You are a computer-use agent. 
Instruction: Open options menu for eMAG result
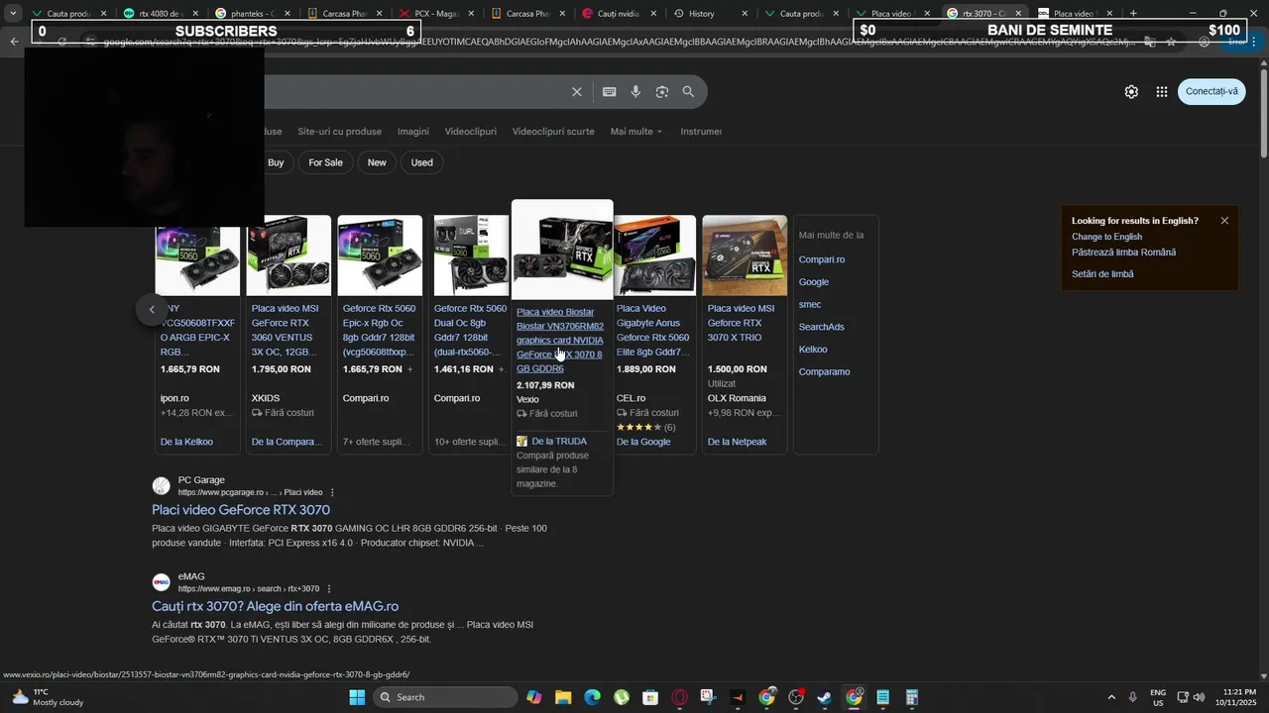[329, 589]
